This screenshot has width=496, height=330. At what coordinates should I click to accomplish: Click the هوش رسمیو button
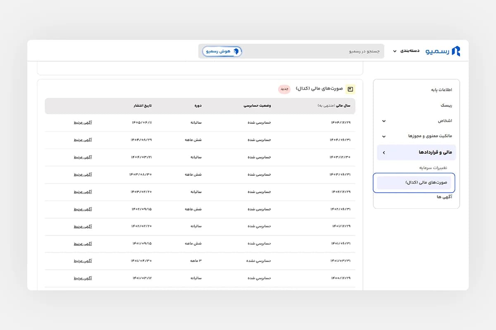click(222, 51)
